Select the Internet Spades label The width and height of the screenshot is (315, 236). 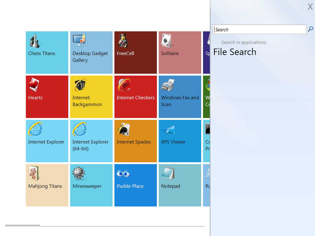tap(134, 142)
